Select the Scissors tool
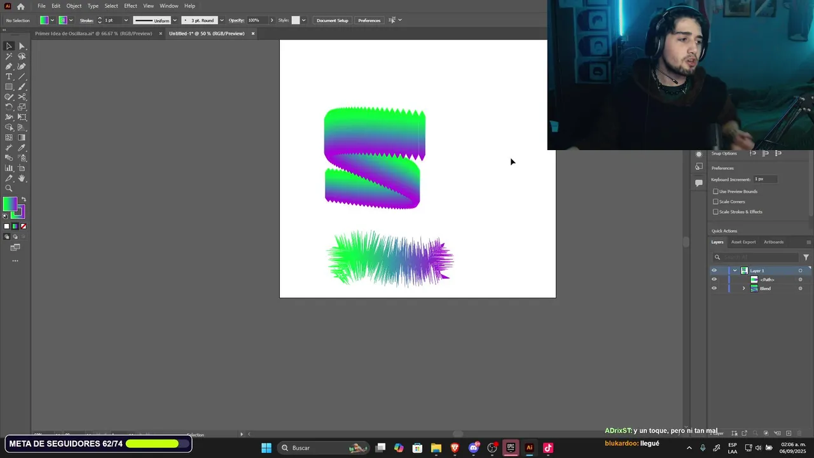This screenshot has width=814, height=458. [x=22, y=97]
